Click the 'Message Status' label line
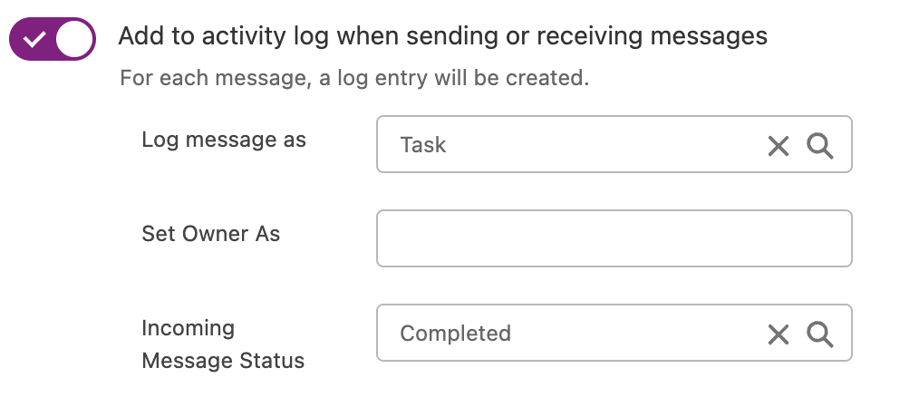The height and width of the screenshot is (397, 919). pos(223,360)
